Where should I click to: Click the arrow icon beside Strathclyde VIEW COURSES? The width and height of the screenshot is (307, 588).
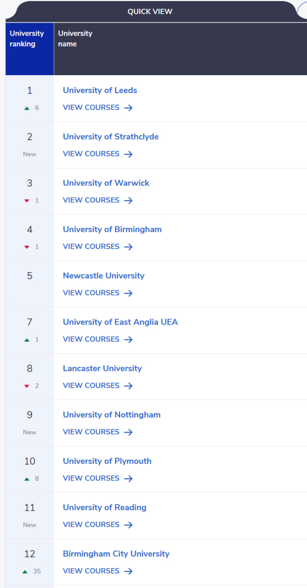[x=128, y=154]
